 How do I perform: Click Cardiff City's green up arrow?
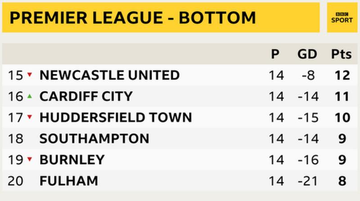(30, 96)
